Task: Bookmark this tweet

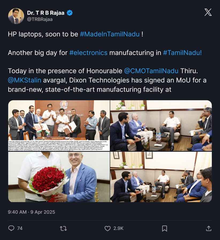Action: coord(165,228)
